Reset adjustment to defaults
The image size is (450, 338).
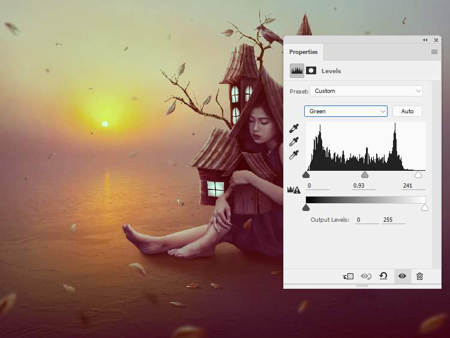(383, 276)
